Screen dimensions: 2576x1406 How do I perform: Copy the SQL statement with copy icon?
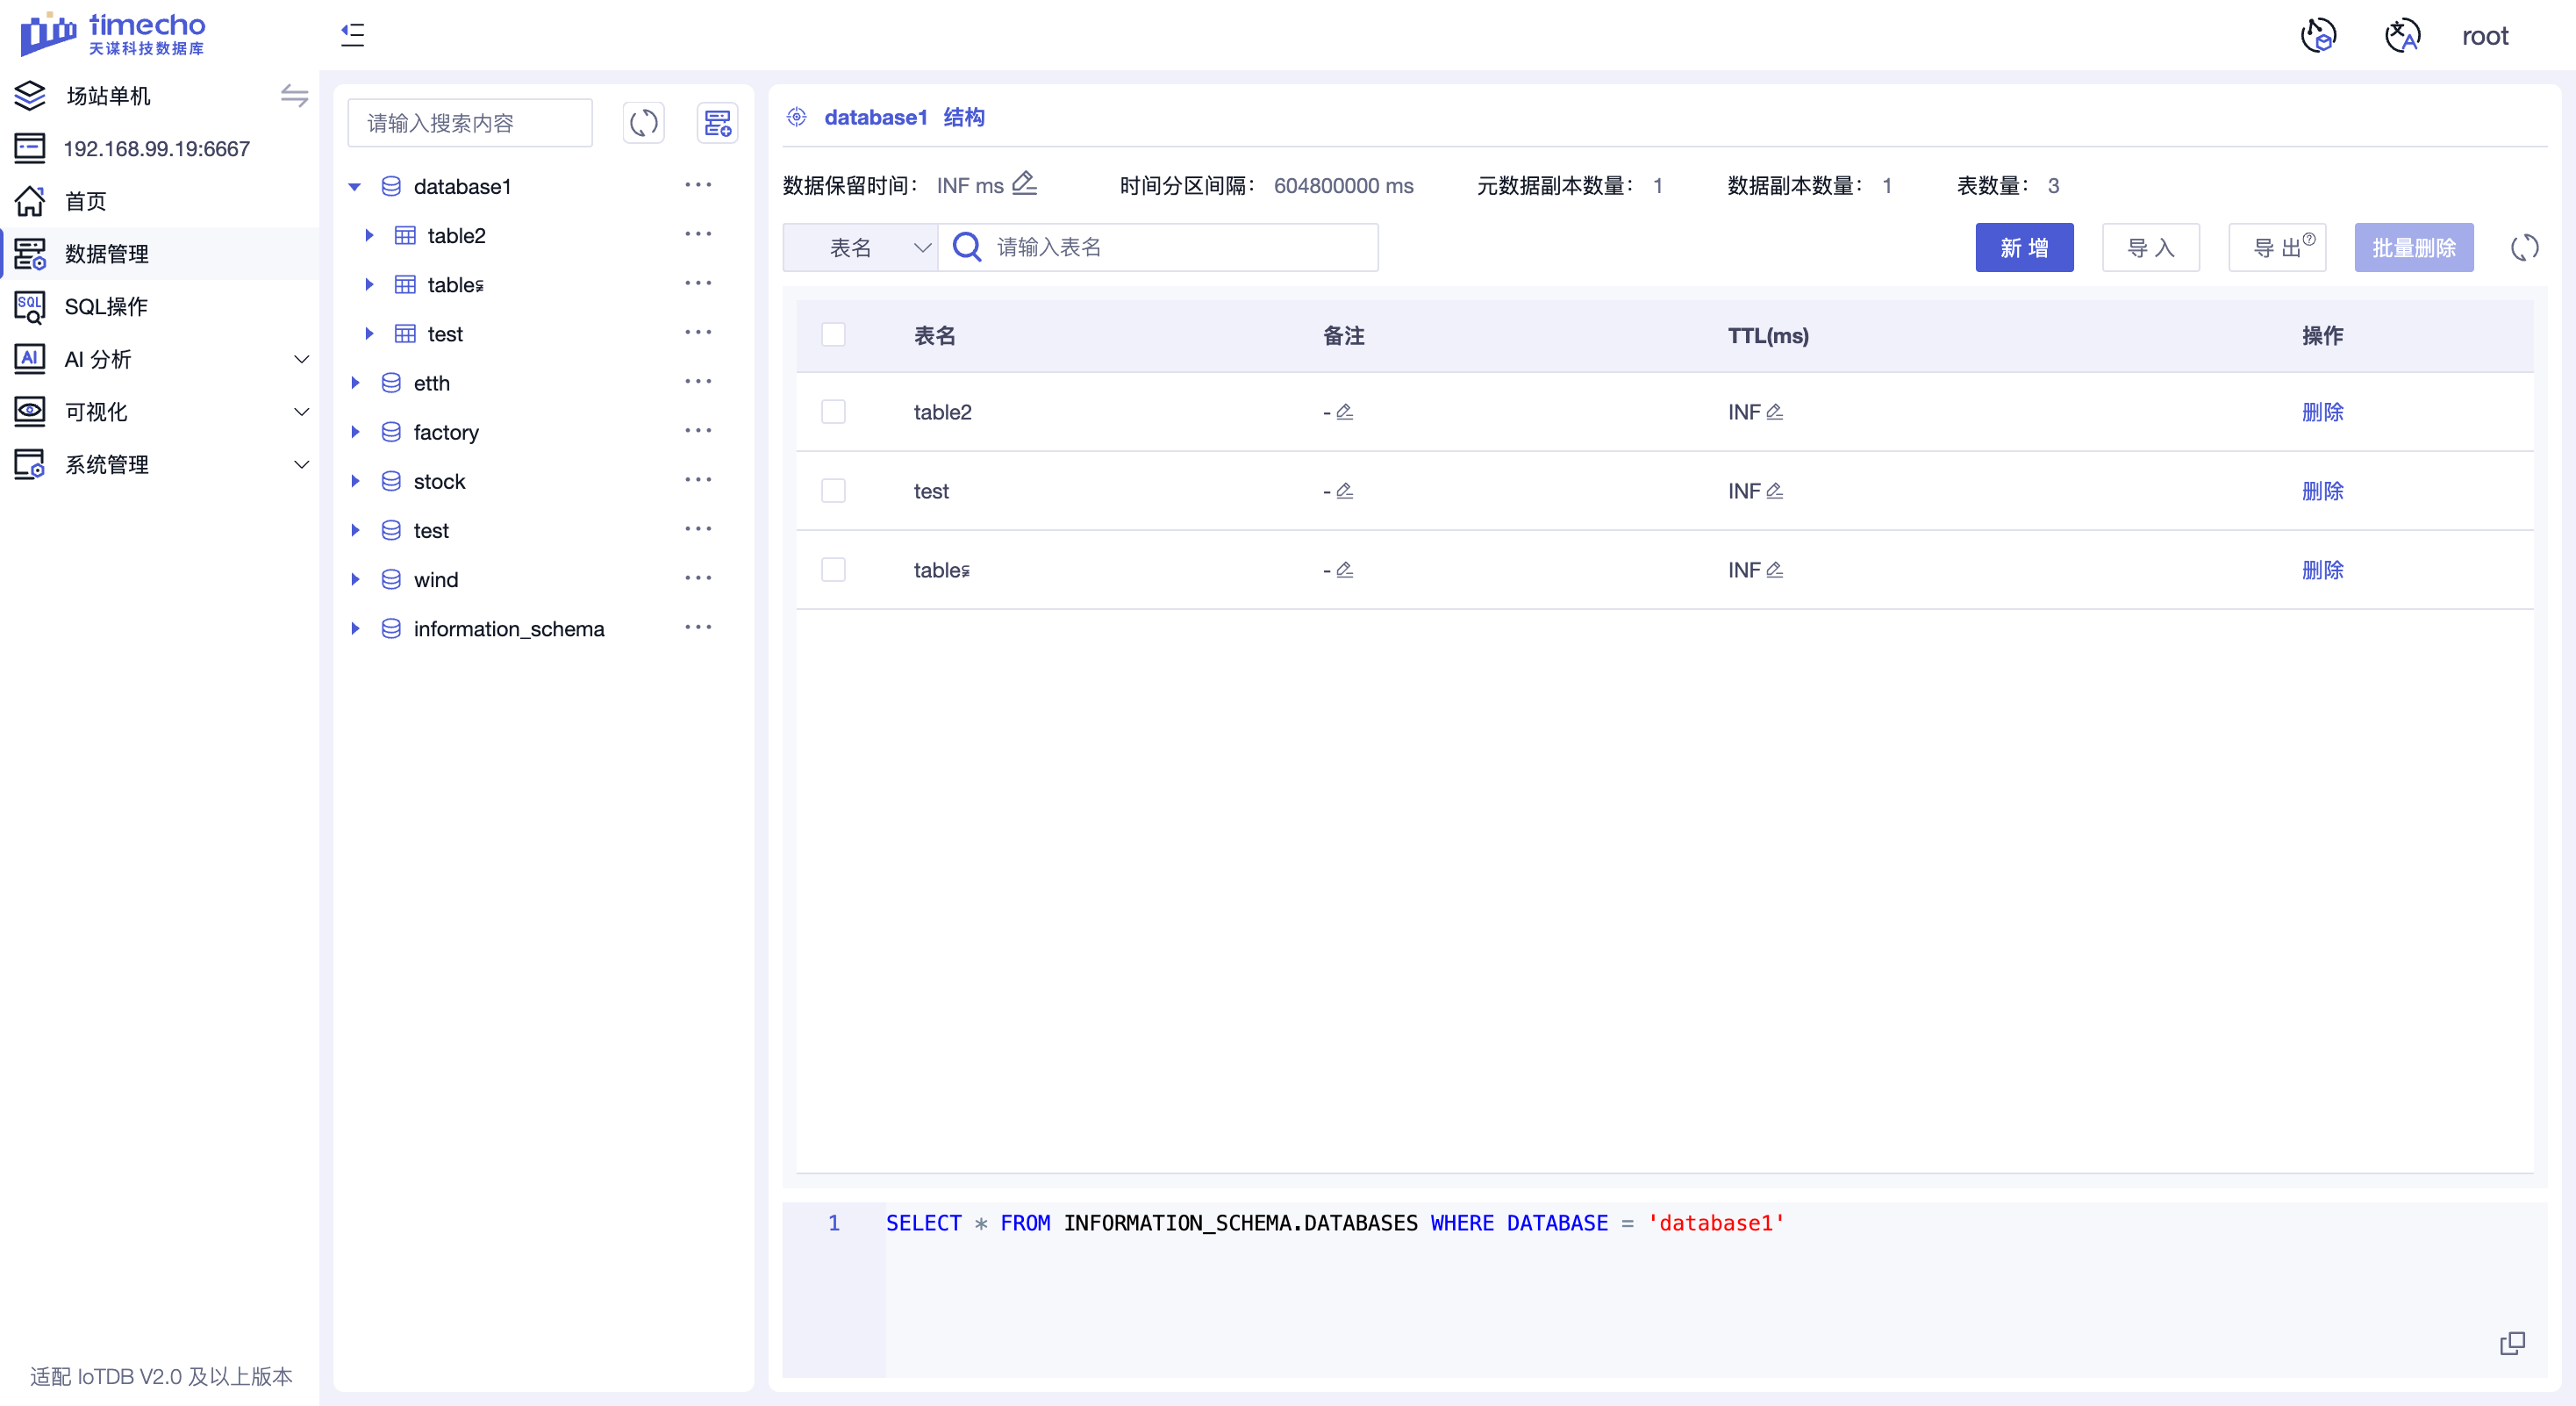pyautogui.click(x=2512, y=1343)
